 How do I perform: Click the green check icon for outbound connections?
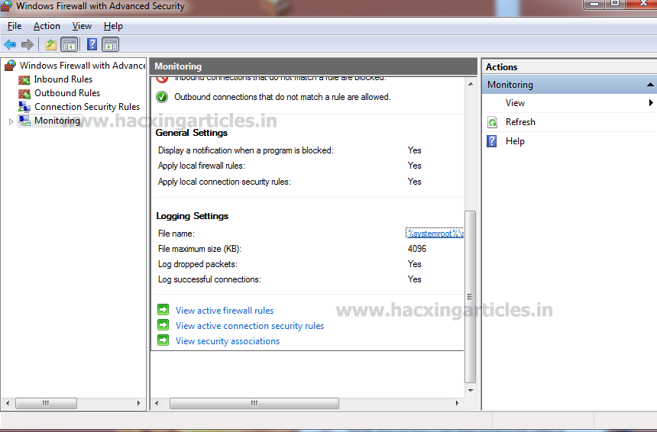[162, 97]
